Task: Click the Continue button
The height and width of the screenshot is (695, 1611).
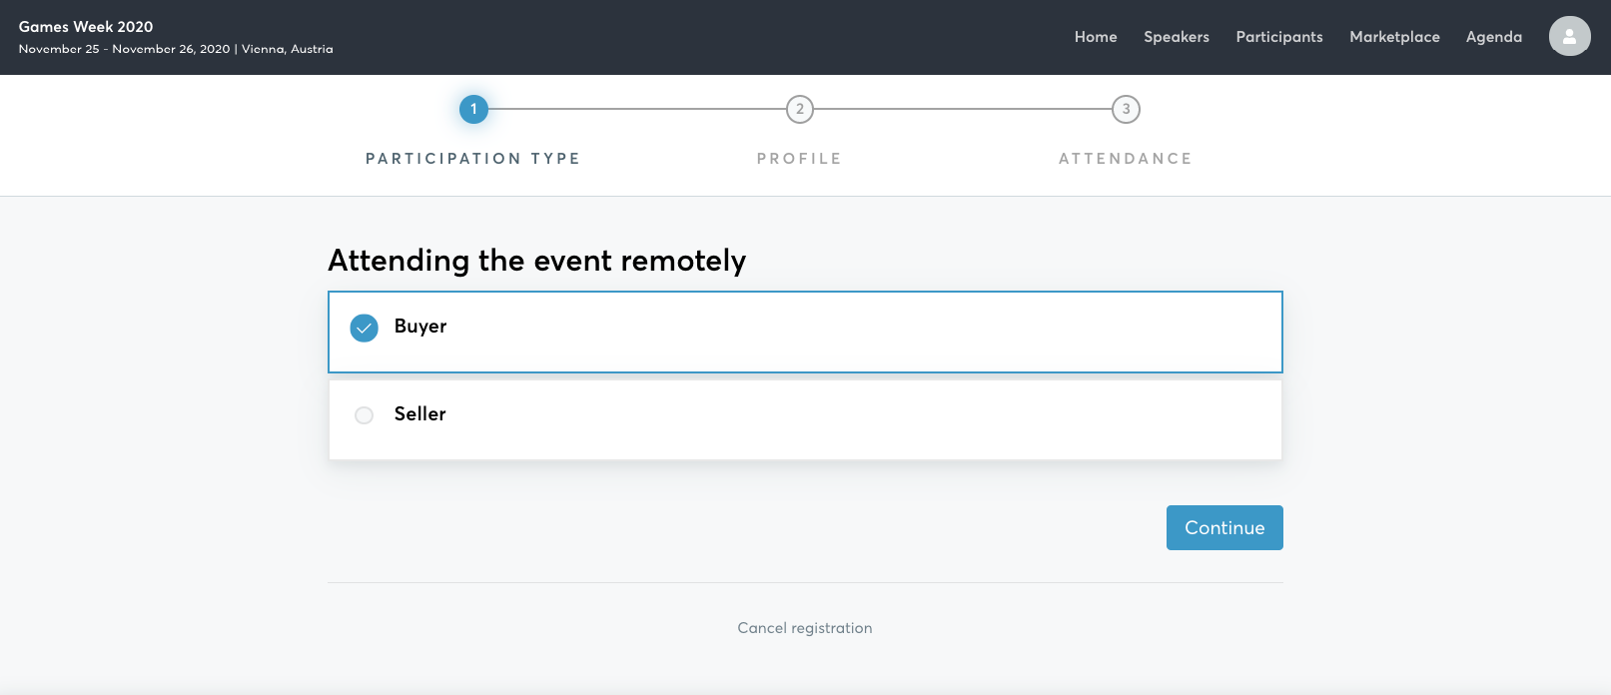Action: [x=1224, y=527]
